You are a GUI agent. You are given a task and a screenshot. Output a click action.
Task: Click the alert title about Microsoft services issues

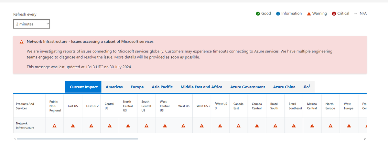click(x=90, y=42)
